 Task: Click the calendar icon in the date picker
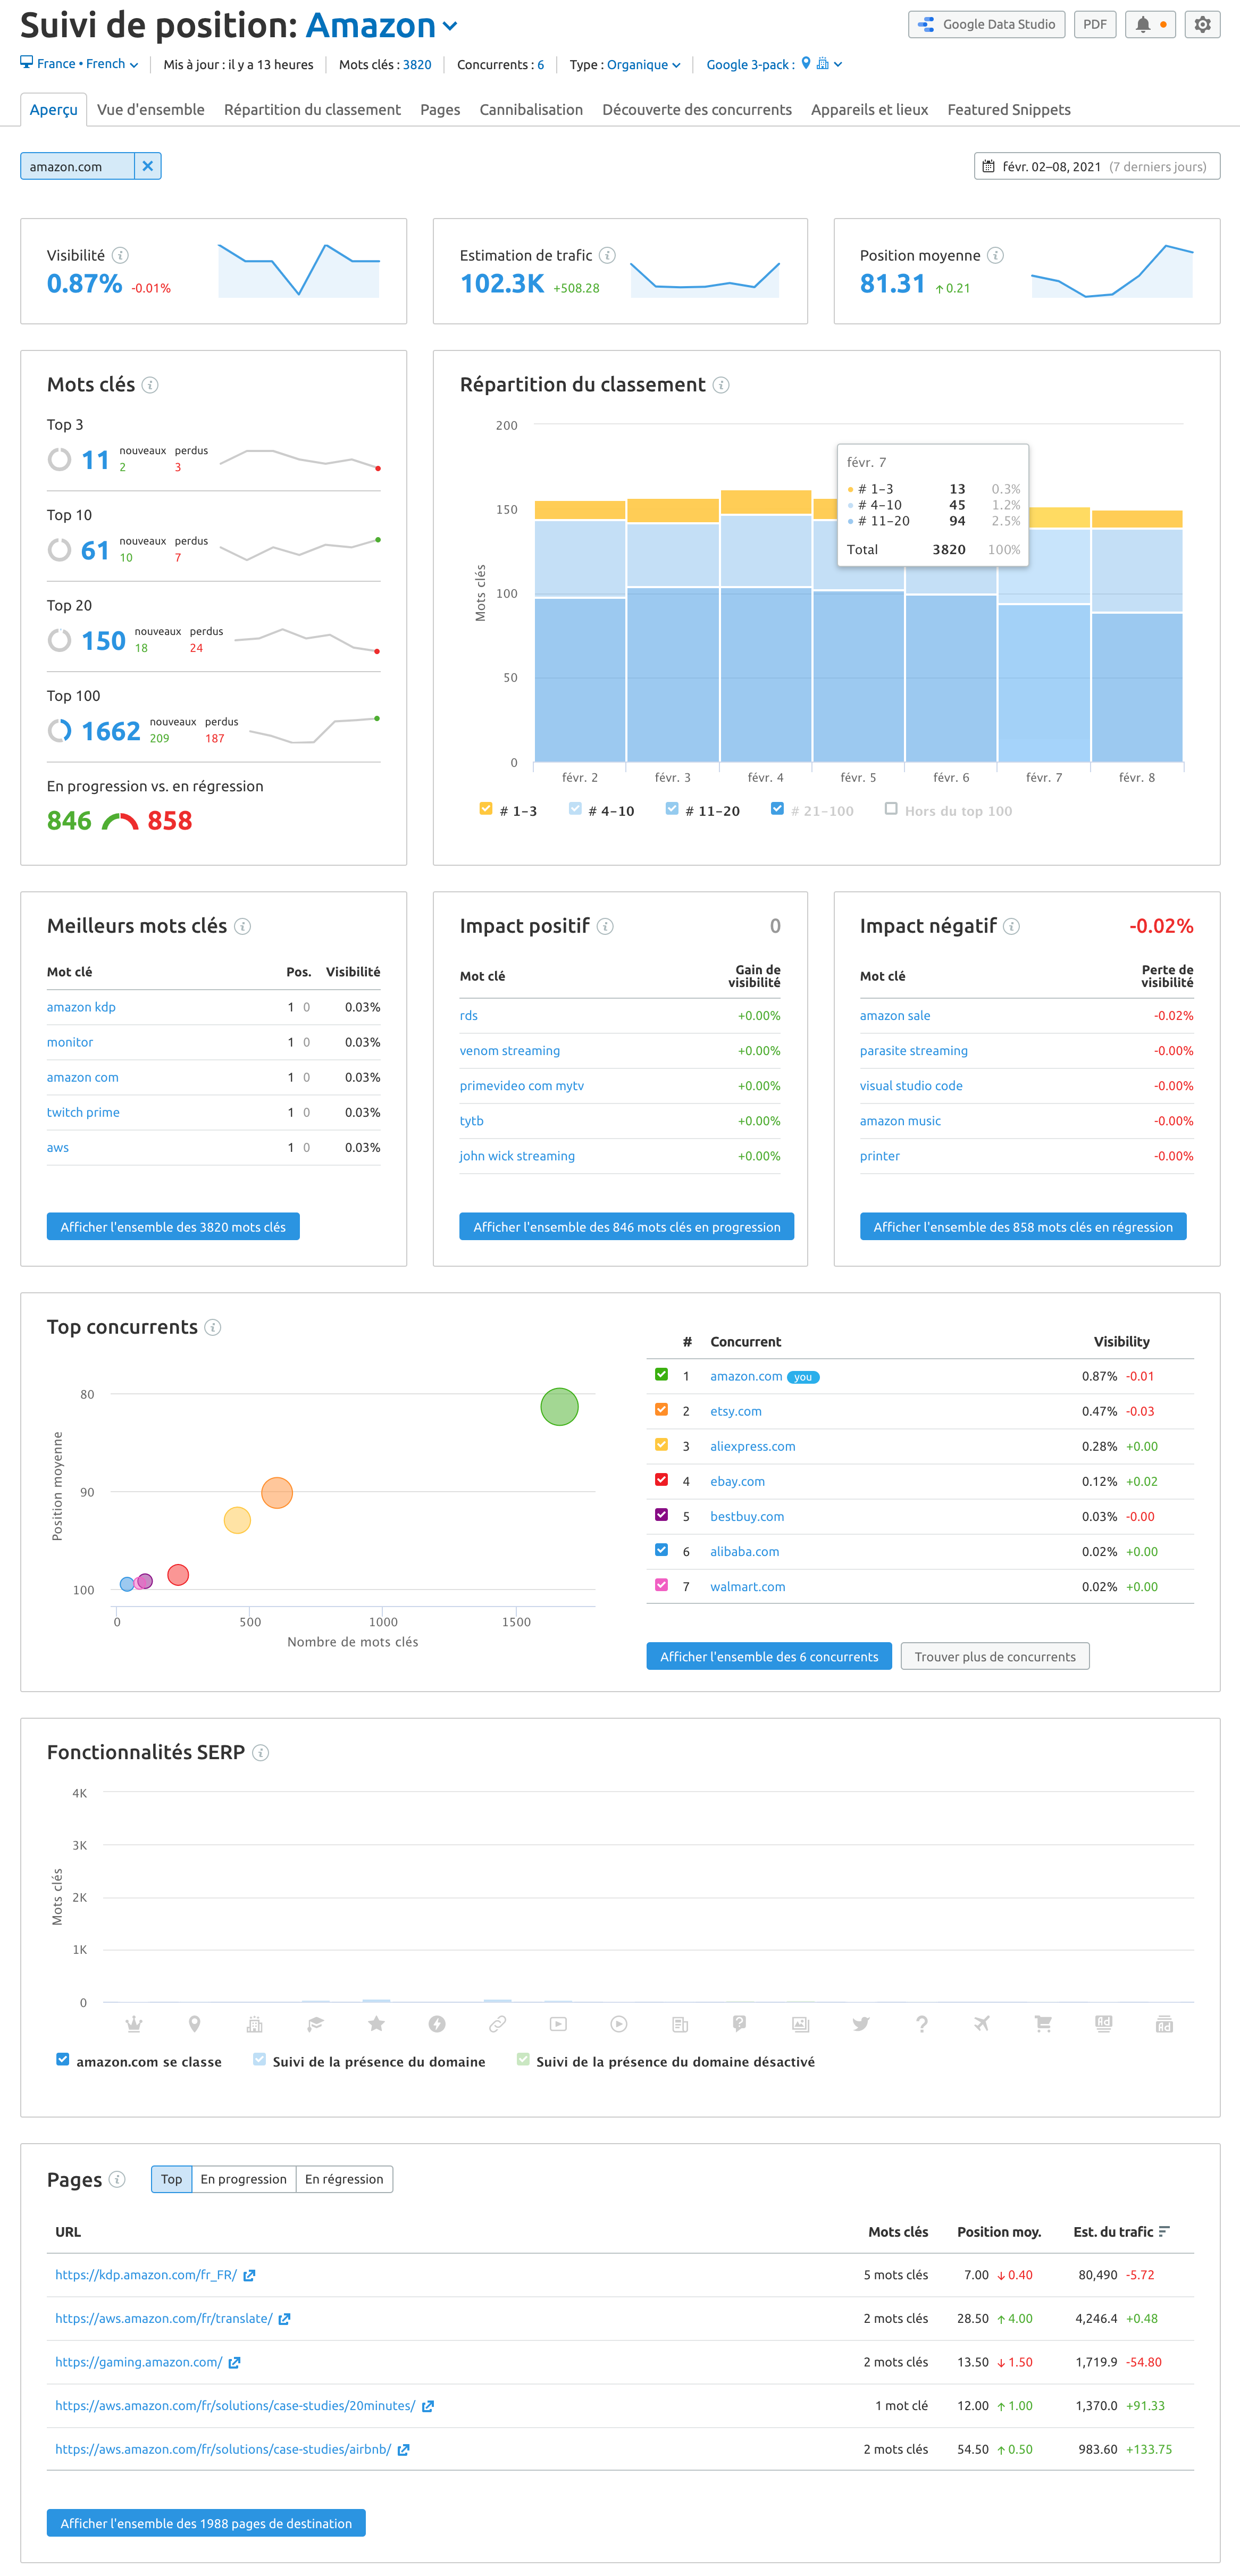pyautogui.click(x=989, y=166)
